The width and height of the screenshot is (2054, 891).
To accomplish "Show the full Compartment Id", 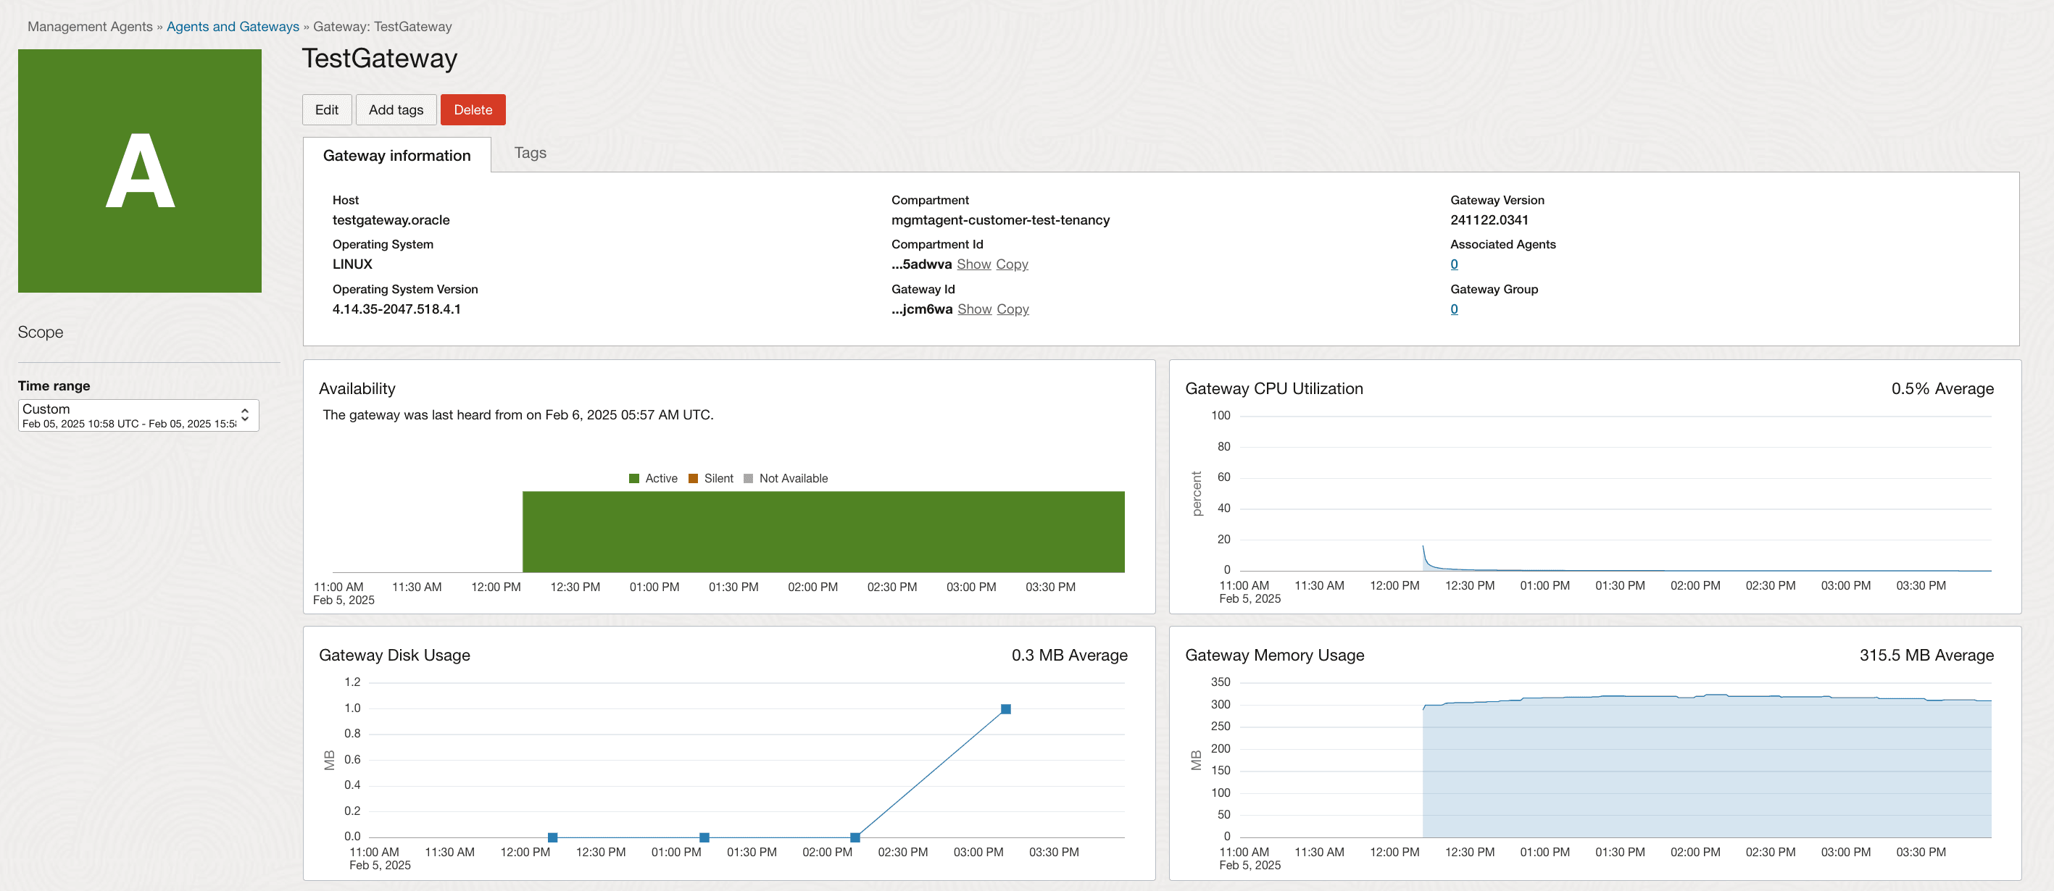I will (x=973, y=264).
